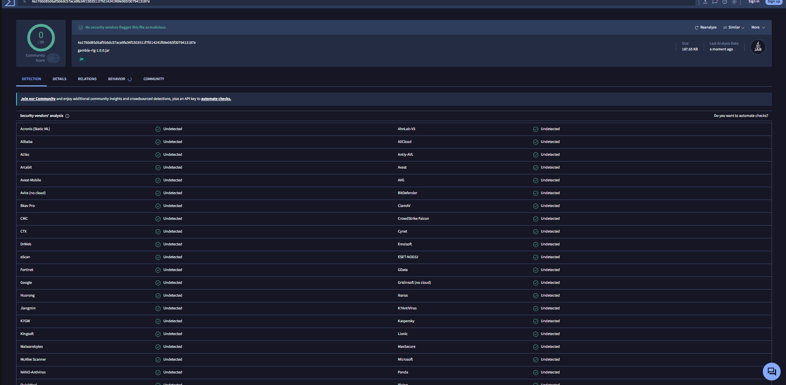Click check icon in Microsoft row
Screen dimensions: 786x385
click(x=536, y=360)
